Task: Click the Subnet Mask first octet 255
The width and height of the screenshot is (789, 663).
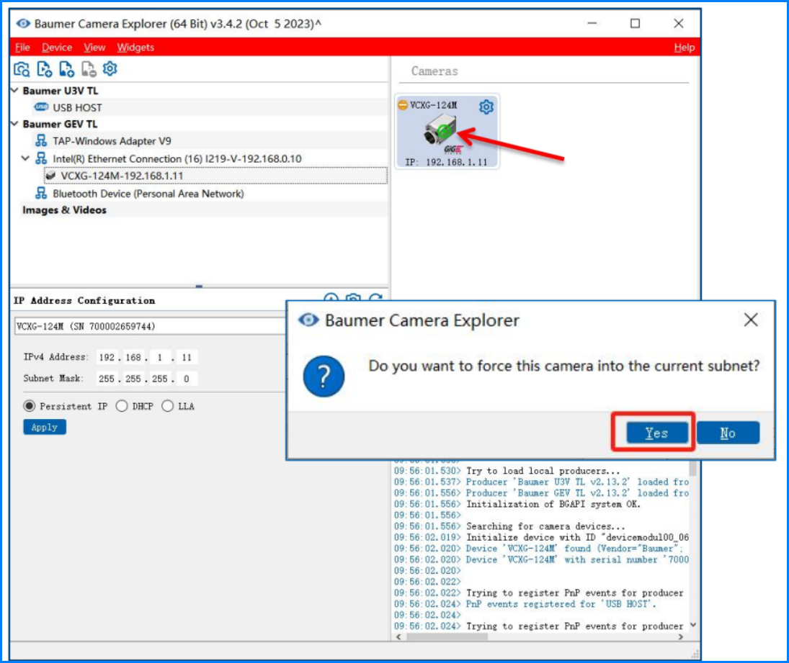Action: [107, 379]
